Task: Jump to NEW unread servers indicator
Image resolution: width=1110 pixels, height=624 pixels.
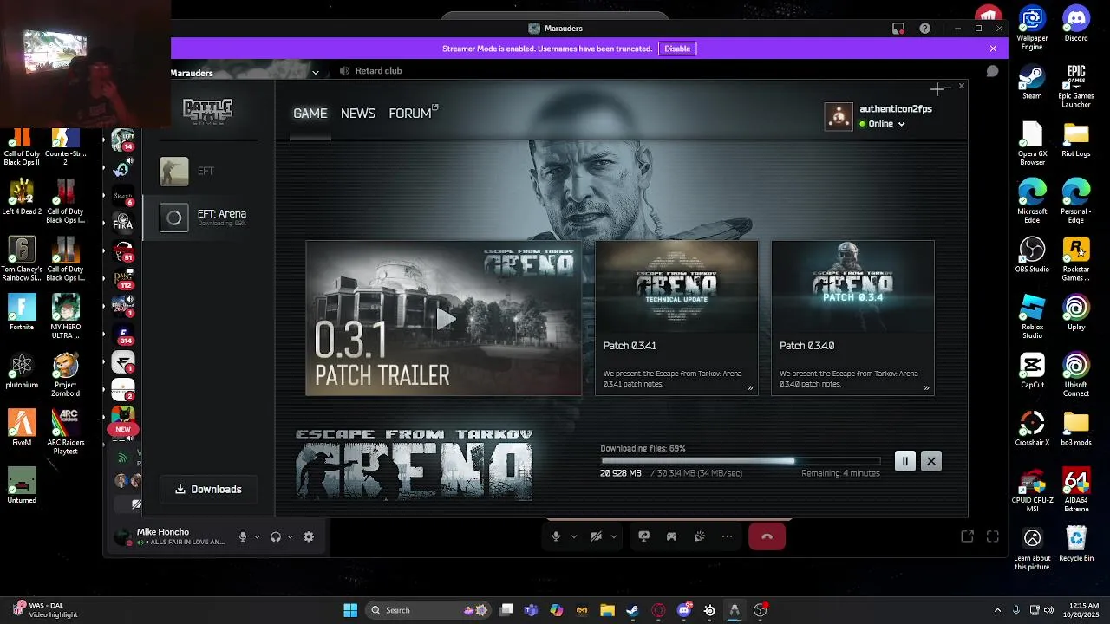Action: [x=123, y=429]
